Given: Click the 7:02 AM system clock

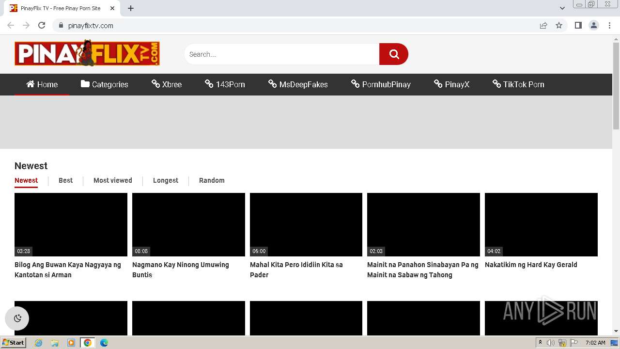Looking at the screenshot, I should tap(595, 343).
